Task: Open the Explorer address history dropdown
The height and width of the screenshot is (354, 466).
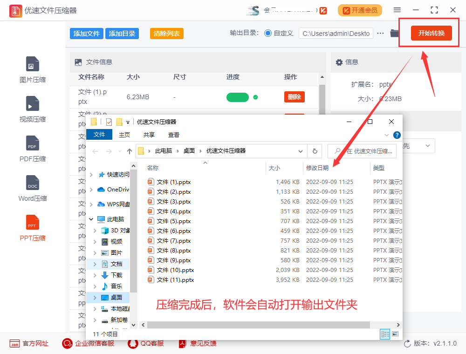Action: (x=301, y=151)
